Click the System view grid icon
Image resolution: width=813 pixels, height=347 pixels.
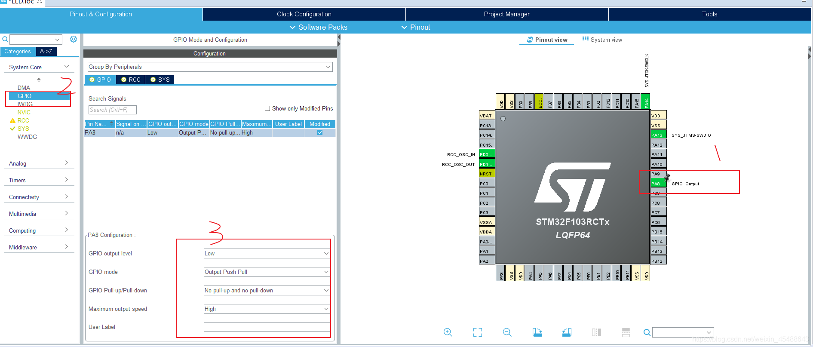585,40
